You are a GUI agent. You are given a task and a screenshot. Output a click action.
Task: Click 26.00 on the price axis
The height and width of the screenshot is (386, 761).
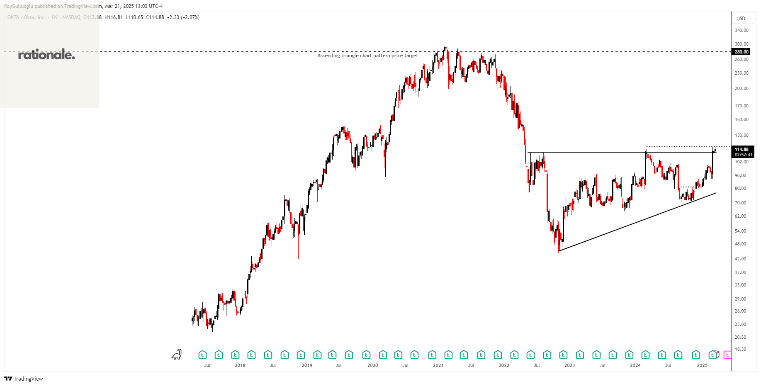point(740,311)
